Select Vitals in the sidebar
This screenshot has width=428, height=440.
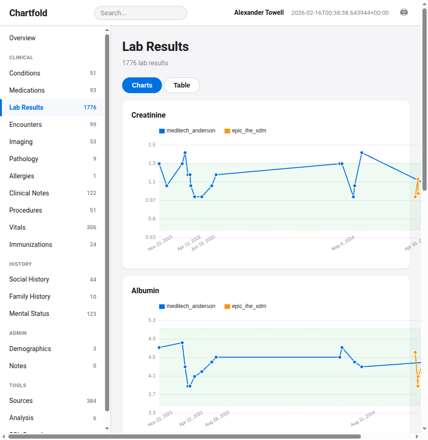point(18,227)
